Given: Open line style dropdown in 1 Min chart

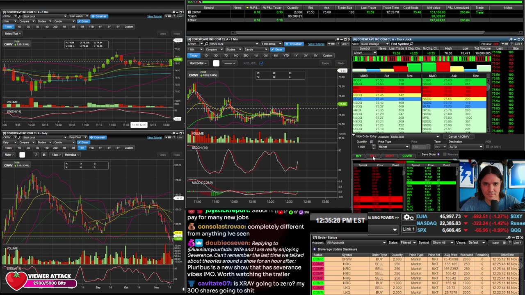Looking at the screenshot, I should 229,63.
